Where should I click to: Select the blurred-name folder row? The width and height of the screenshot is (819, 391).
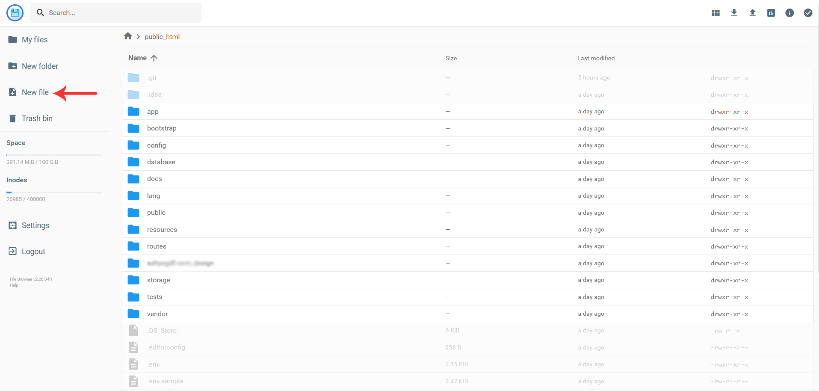(468, 263)
